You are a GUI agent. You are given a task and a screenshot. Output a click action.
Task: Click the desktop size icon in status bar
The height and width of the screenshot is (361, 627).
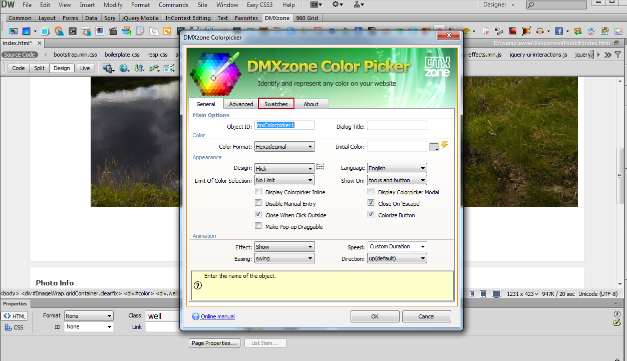coord(496,294)
